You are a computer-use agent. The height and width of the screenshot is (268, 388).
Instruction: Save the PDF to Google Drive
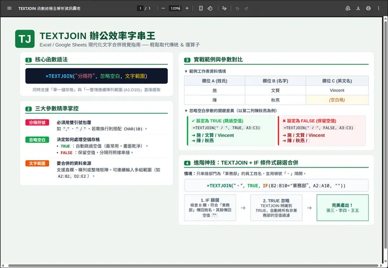[x=348, y=8]
